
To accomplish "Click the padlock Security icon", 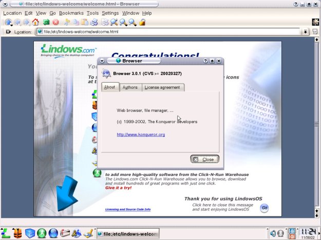I will point(142,22).
